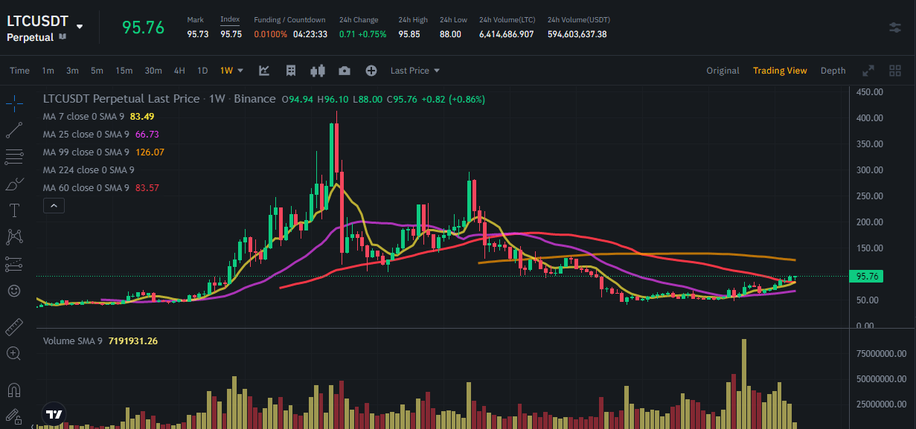This screenshot has width=916, height=429.
Task: Click the MA 99 indicator legend
Action: 103,152
